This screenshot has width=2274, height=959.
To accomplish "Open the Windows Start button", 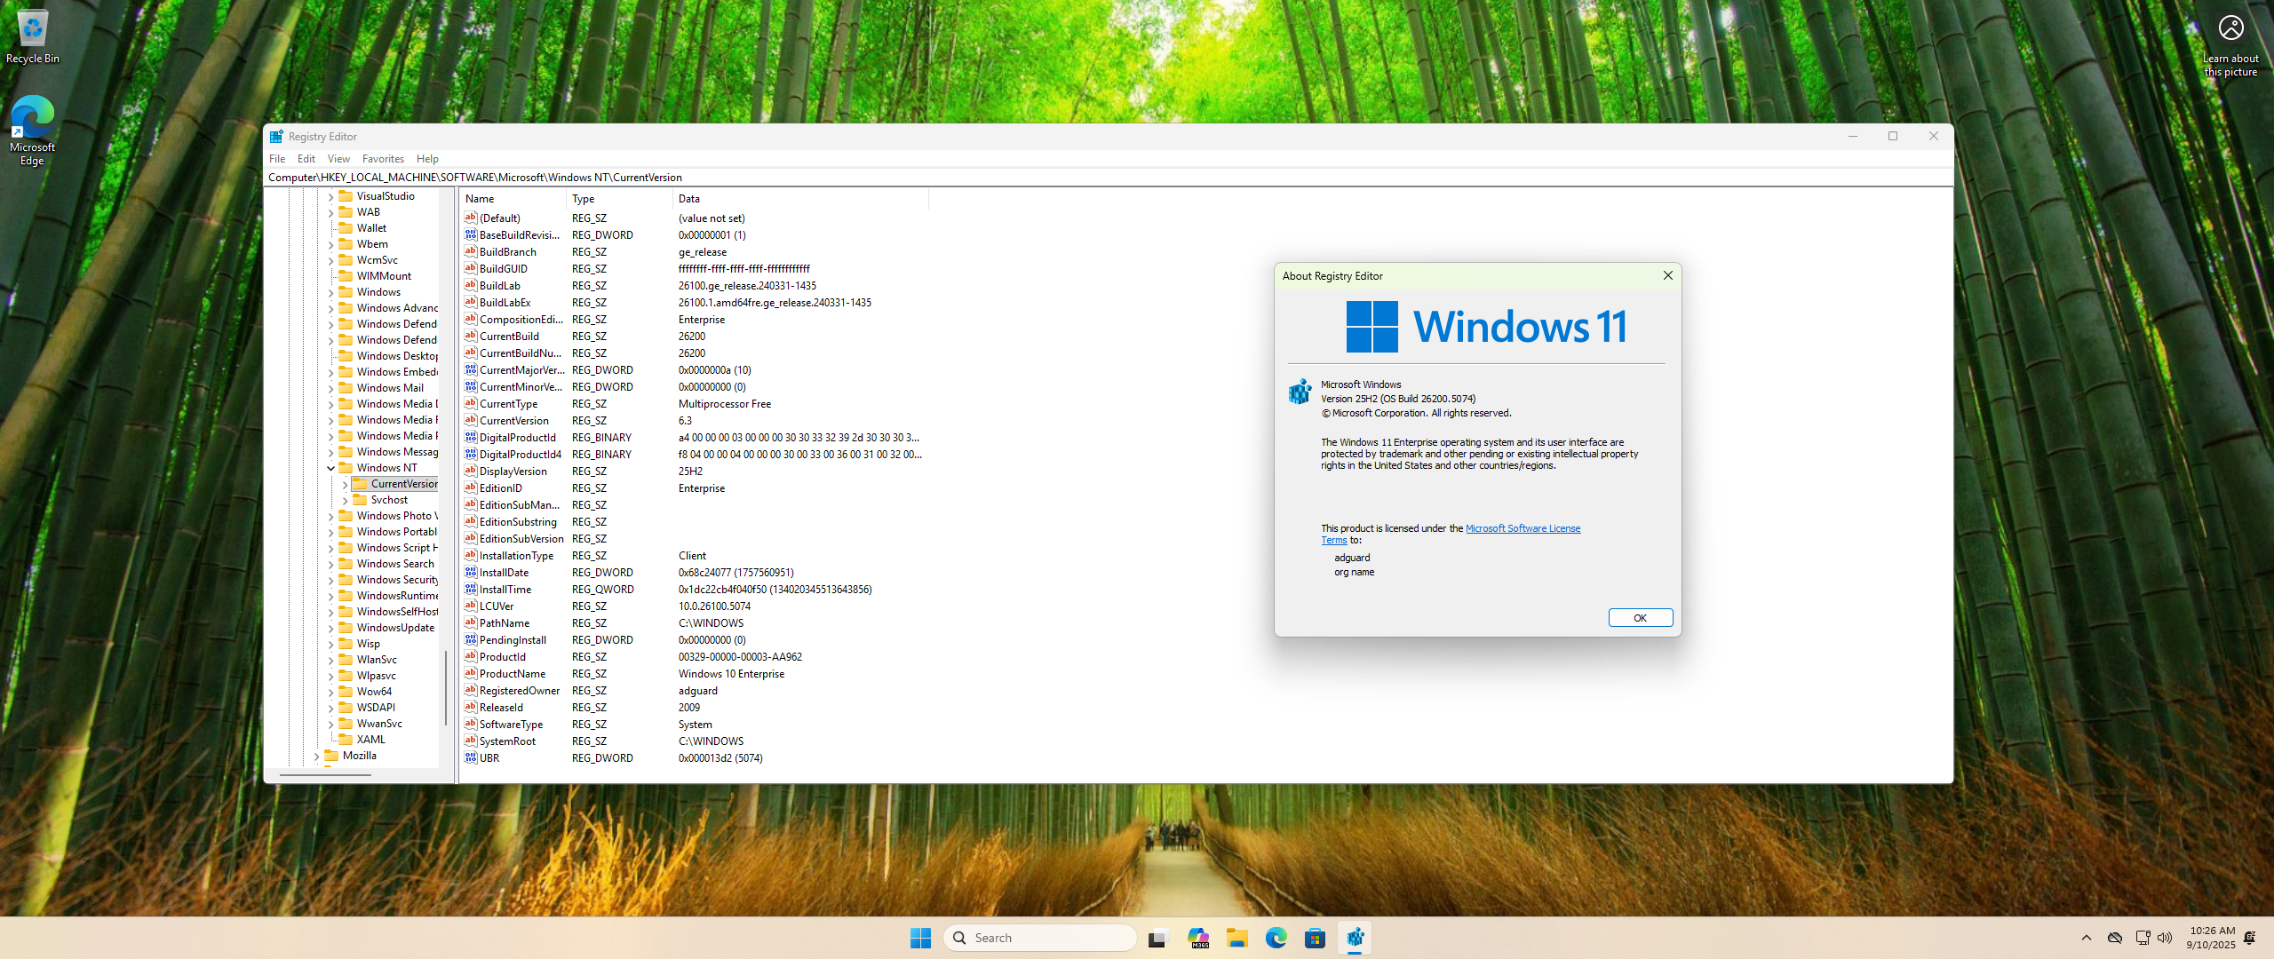I will click(x=920, y=938).
